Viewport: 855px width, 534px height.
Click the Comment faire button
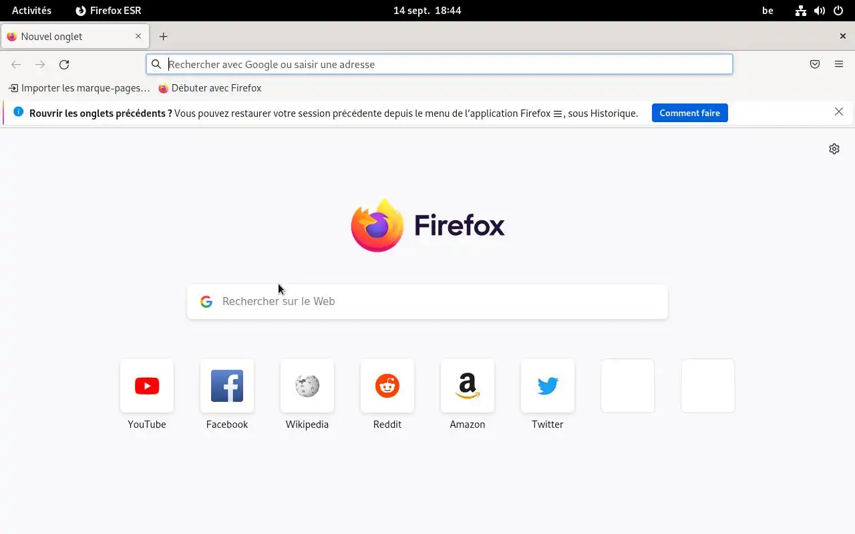[x=690, y=113]
